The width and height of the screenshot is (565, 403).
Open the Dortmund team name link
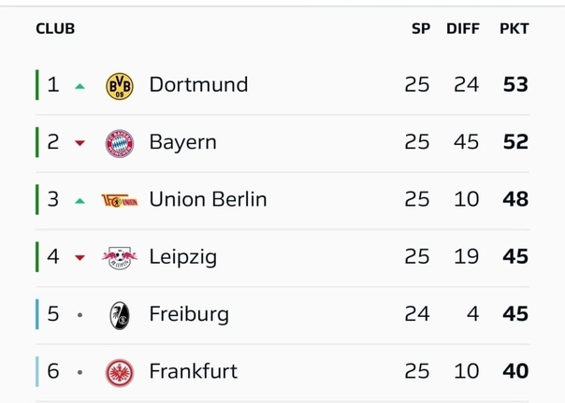point(198,85)
